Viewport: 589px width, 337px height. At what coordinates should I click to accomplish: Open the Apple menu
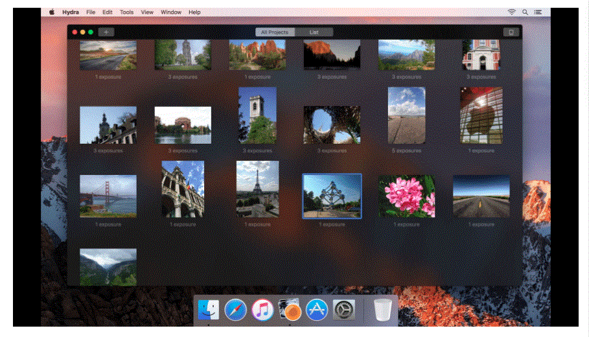[52, 12]
